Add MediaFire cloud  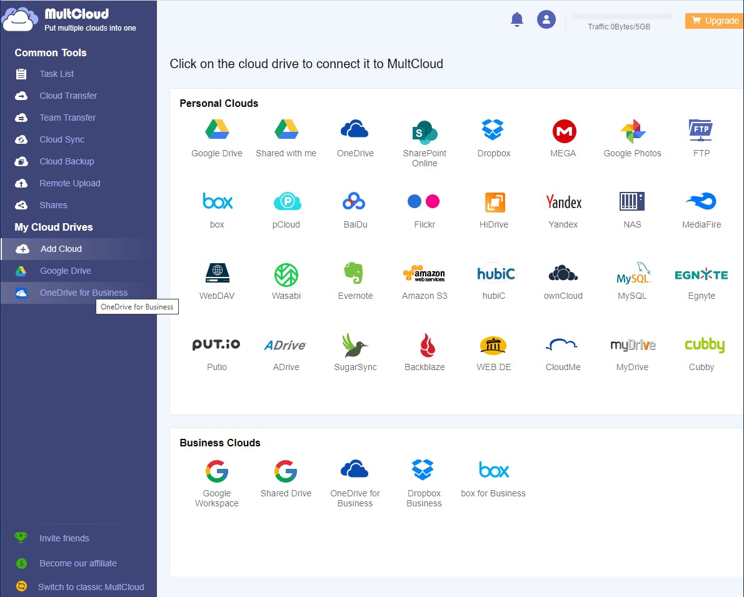click(701, 210)
